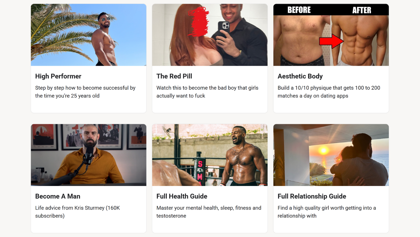Click the relationship guide description text
The height and width of the screenshot is (237, 420).
pos(327,212)
